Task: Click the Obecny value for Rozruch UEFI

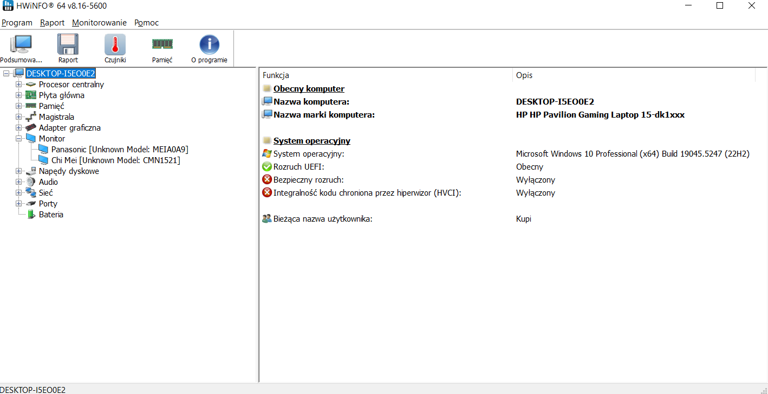Action: 530,167
